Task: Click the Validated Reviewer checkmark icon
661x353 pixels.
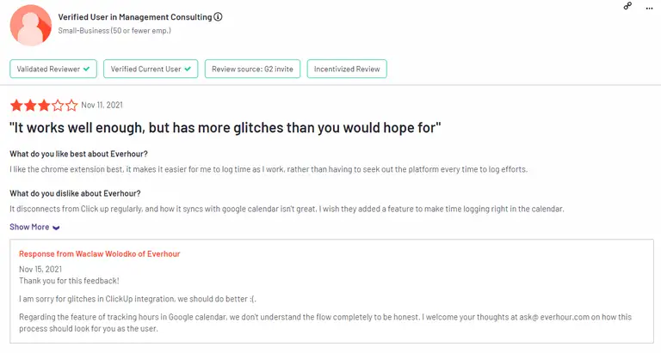Action: (x=86, y=68)
